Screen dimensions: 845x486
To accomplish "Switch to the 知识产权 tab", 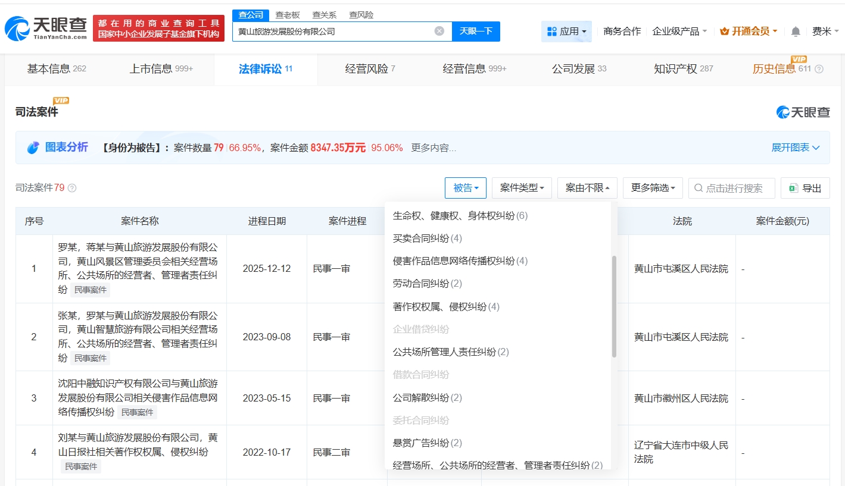I will [x=683, y=69].
